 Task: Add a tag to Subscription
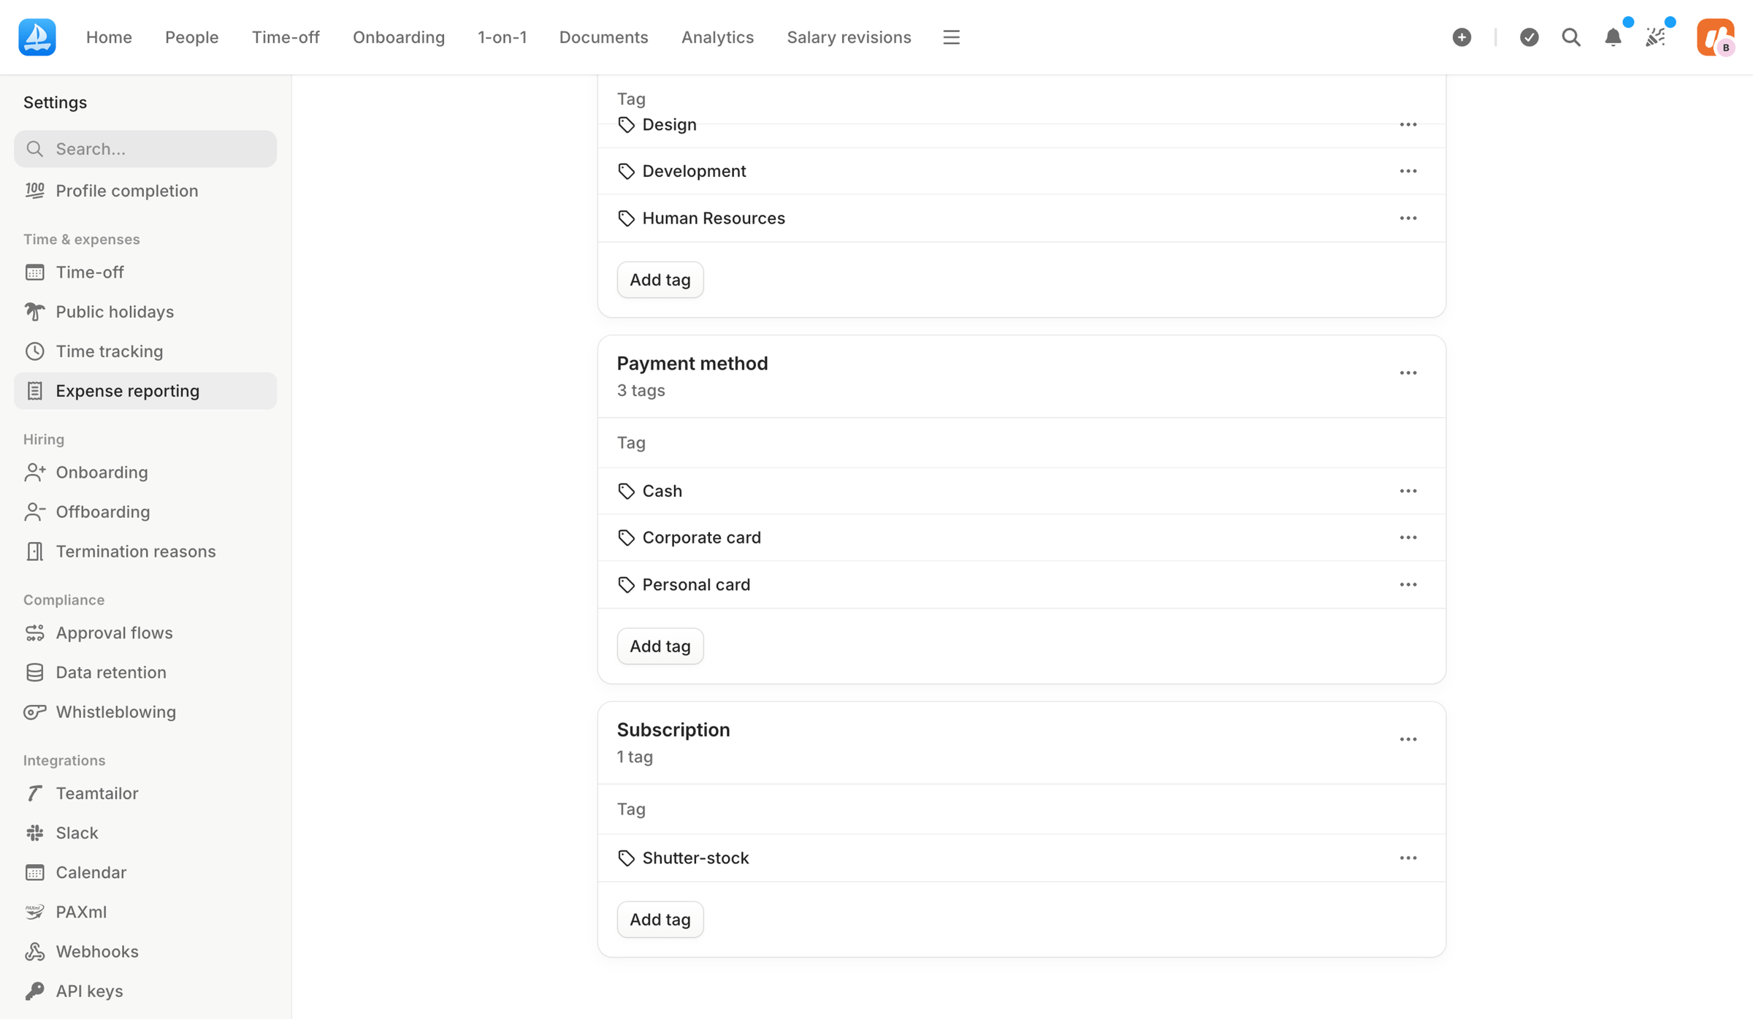660,920
